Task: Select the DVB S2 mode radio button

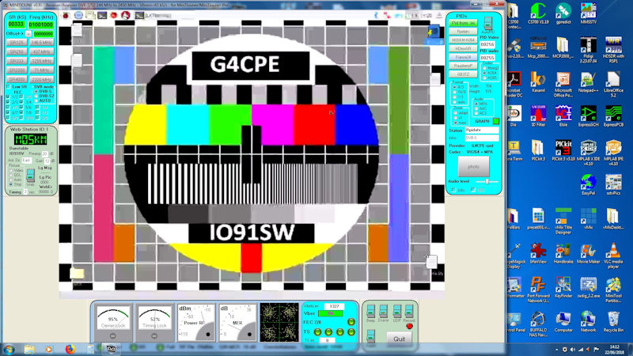Action: click(36, 96)
